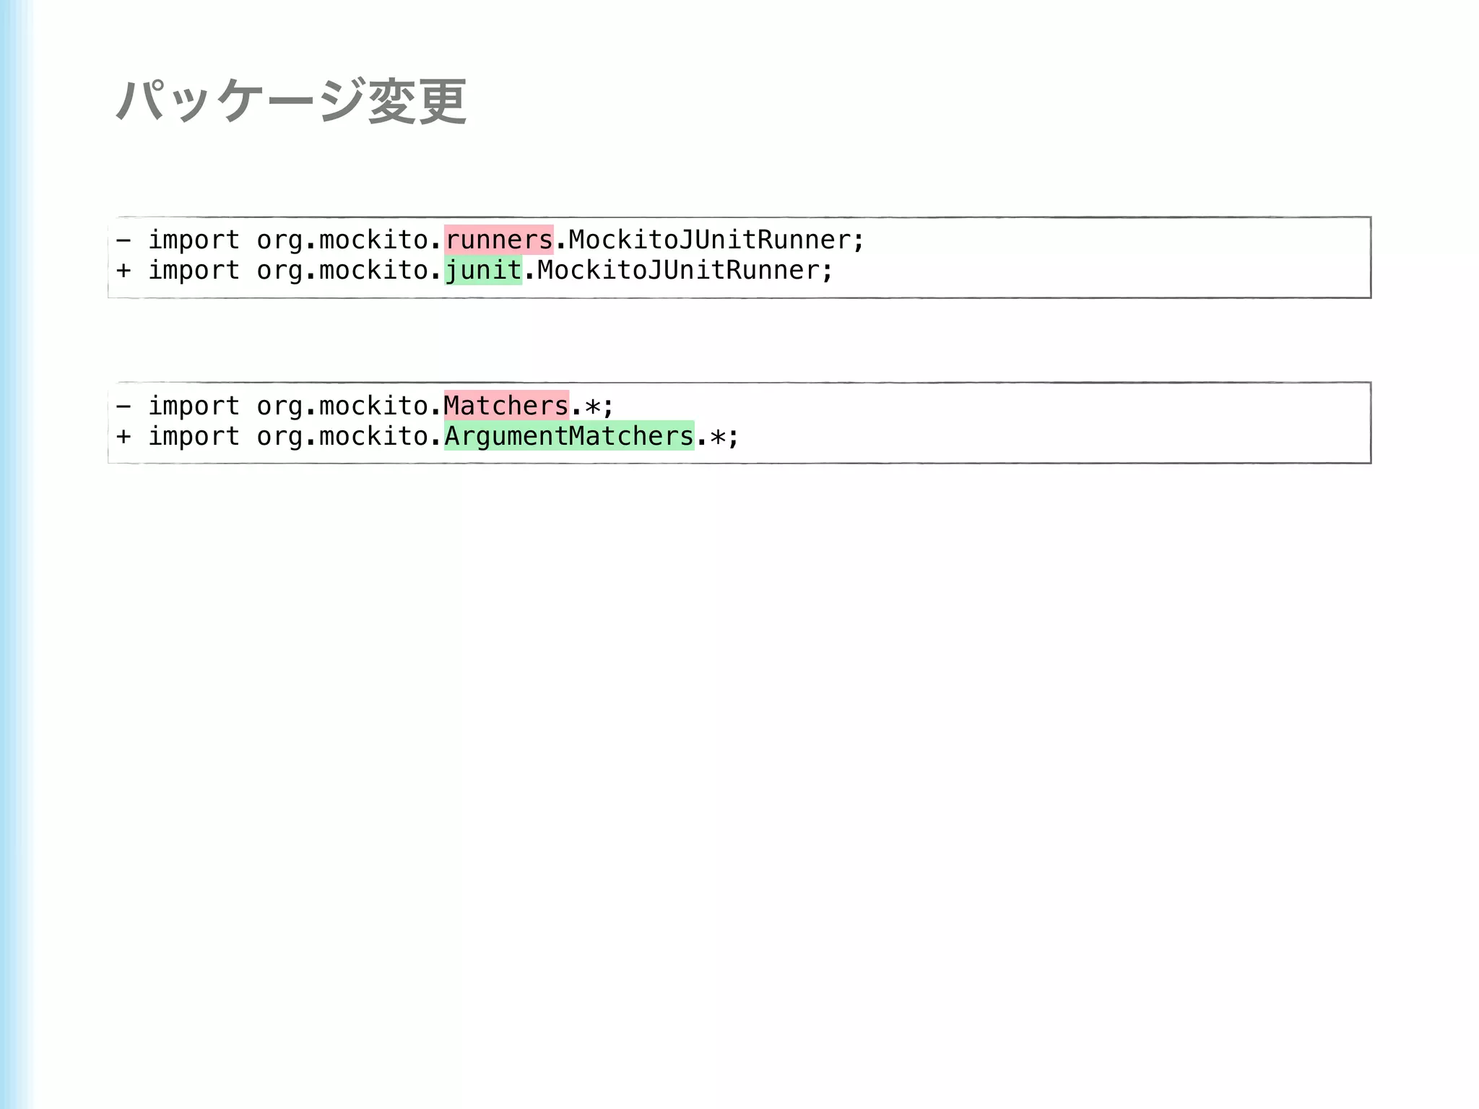Click MockitoJUnitRunner in the removed import line
This screenshot has width=1479, height=1109.
pos(709,240)
